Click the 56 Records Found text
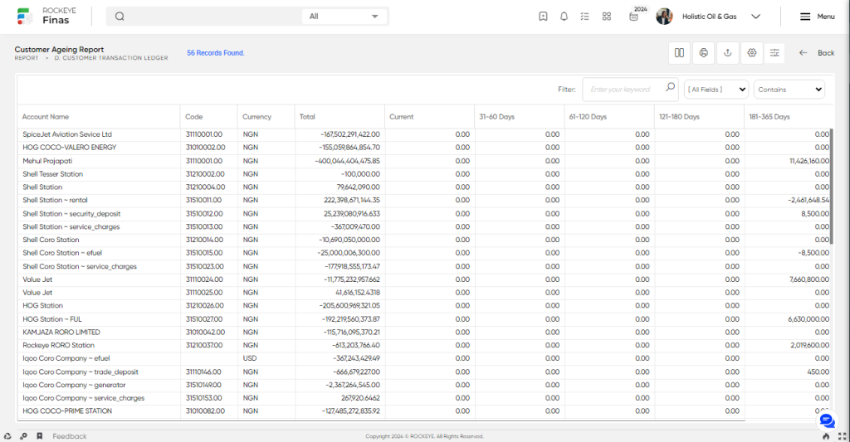 [x=216, y=53]
